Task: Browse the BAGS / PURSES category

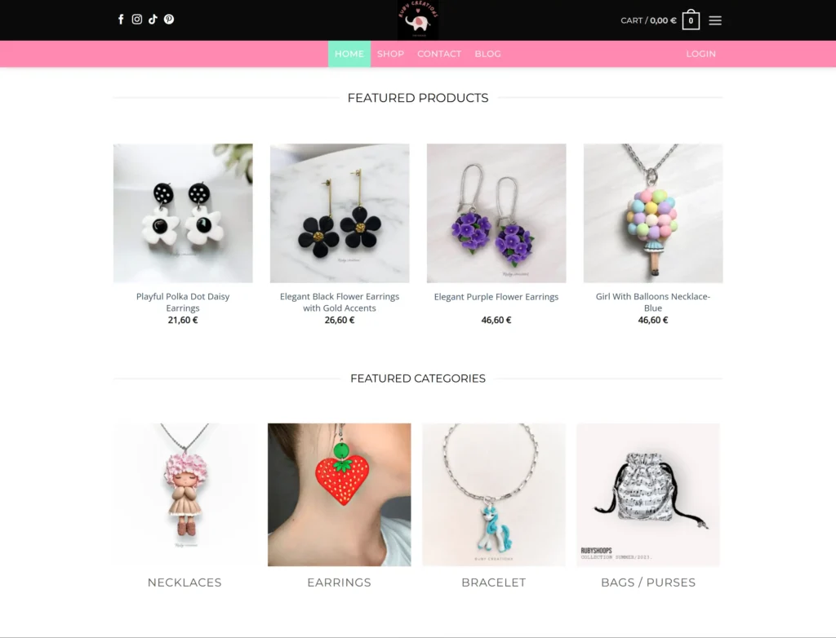Action: click(x=648, y=583)
